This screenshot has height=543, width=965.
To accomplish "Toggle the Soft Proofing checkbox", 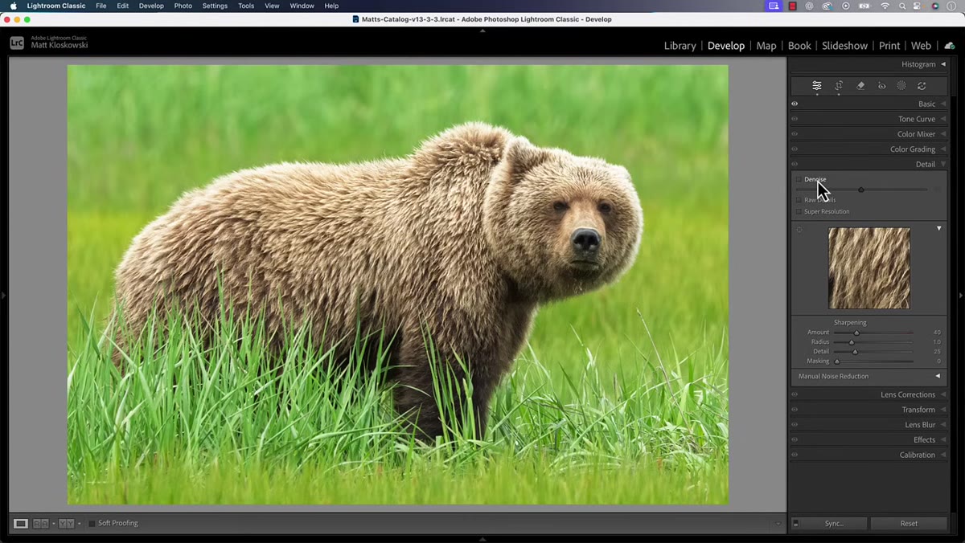I will point(92,524).
